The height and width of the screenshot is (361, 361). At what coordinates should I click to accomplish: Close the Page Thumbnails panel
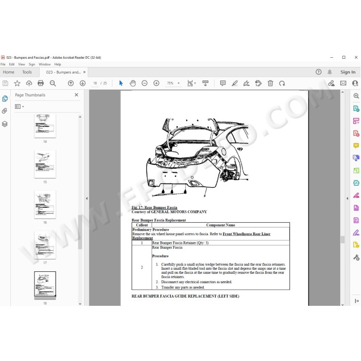pyautogui.click(x=76, y=95)
